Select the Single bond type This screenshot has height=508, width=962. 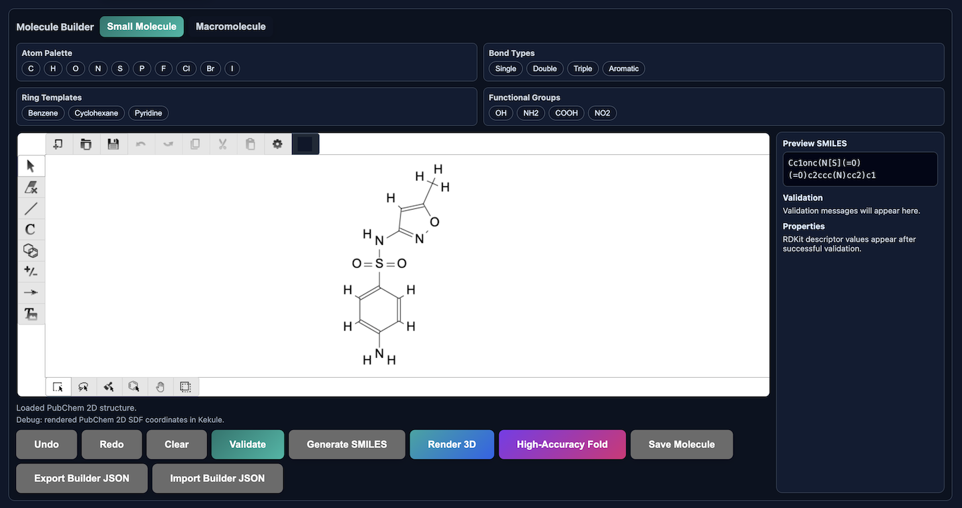click(506, 69)
